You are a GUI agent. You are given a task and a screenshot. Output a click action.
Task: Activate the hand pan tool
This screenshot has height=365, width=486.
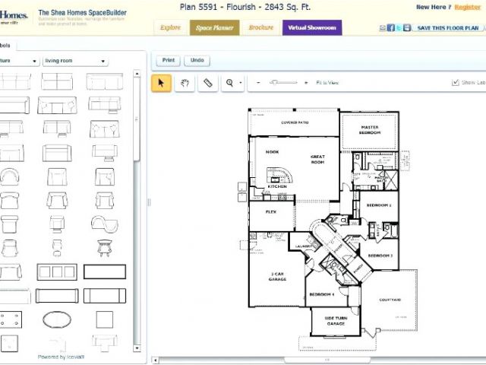[x=184, y=83]
